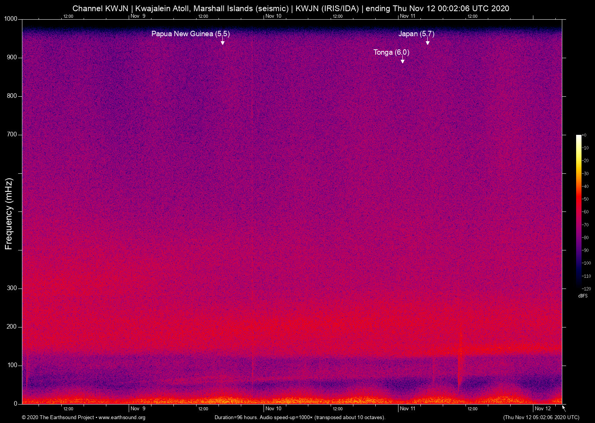595x423 pixels.
Task: Click the Nov 10 label on bottom axis
Action: pos(274,408)
